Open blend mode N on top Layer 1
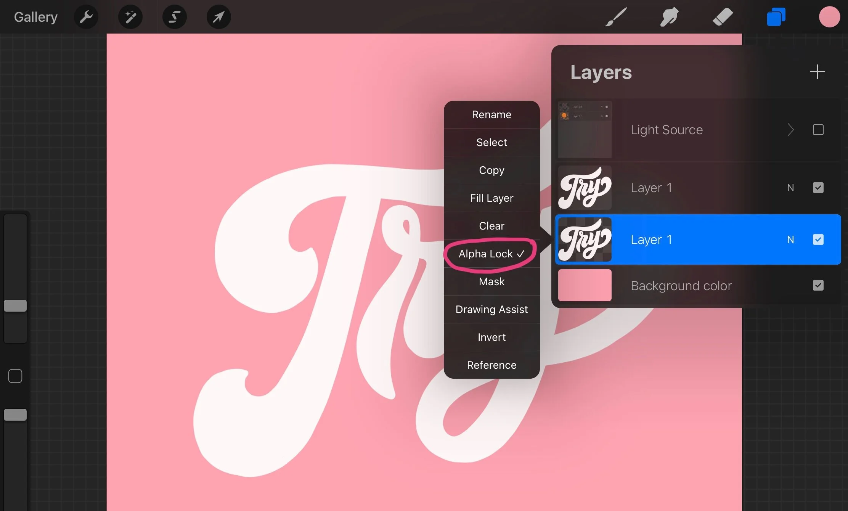This screenshot has width=848, height=511. pyautogui.click(x=791, y=188)
